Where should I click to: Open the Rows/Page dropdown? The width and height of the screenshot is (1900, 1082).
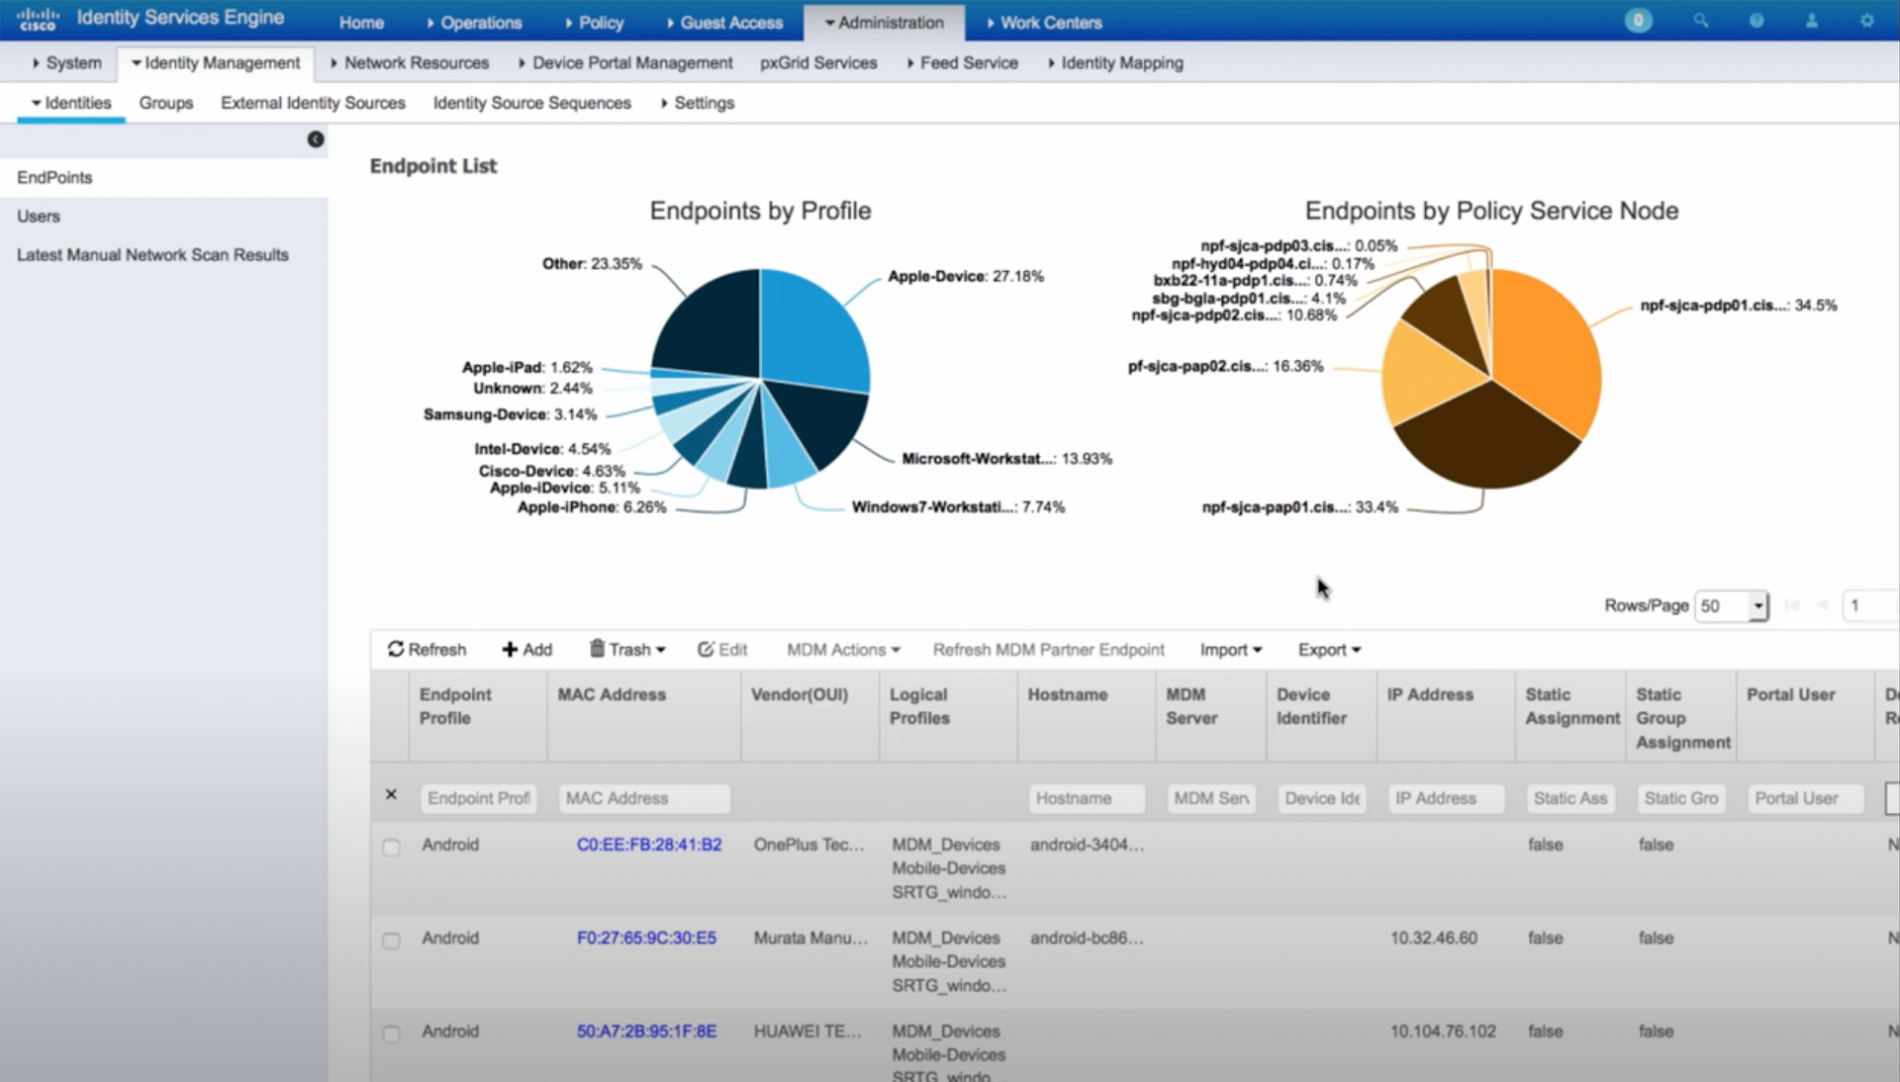point(1731,605)
